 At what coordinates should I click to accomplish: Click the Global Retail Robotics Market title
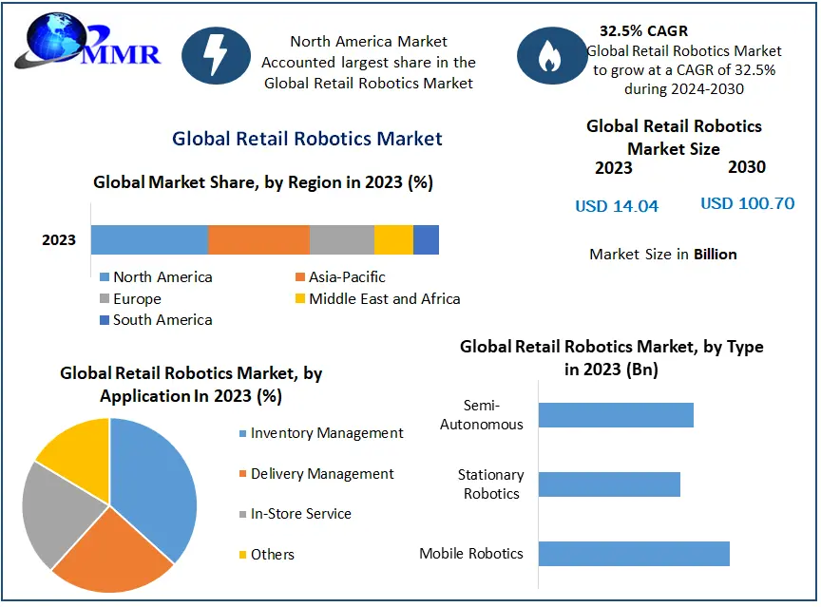click(x=307, y=139)
